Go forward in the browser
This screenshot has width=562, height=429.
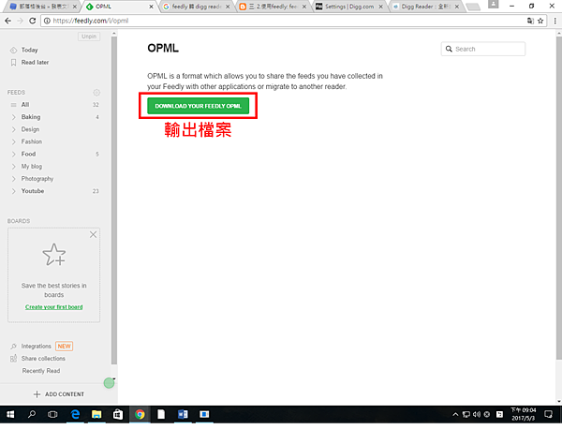click(20, 21)
